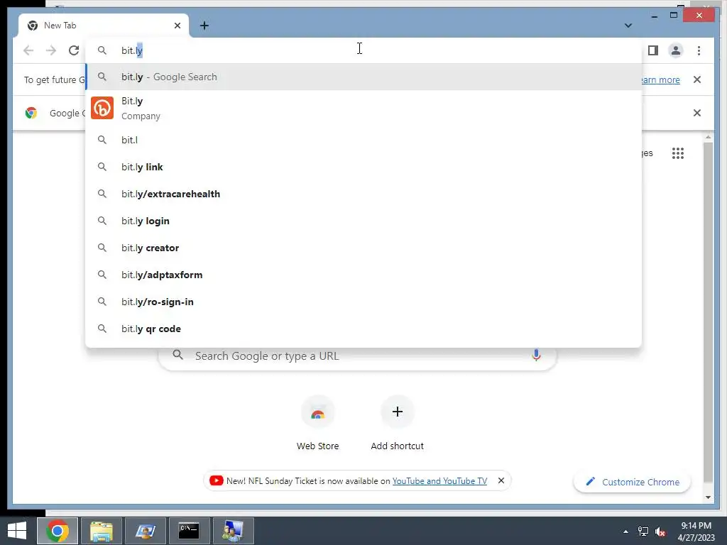Open Chrome's three-dot menu

pos(699,50)
